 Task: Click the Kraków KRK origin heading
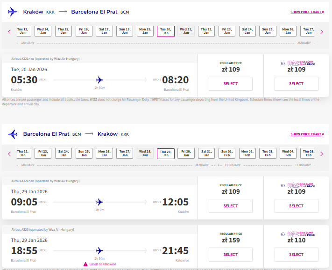[39, 12]
